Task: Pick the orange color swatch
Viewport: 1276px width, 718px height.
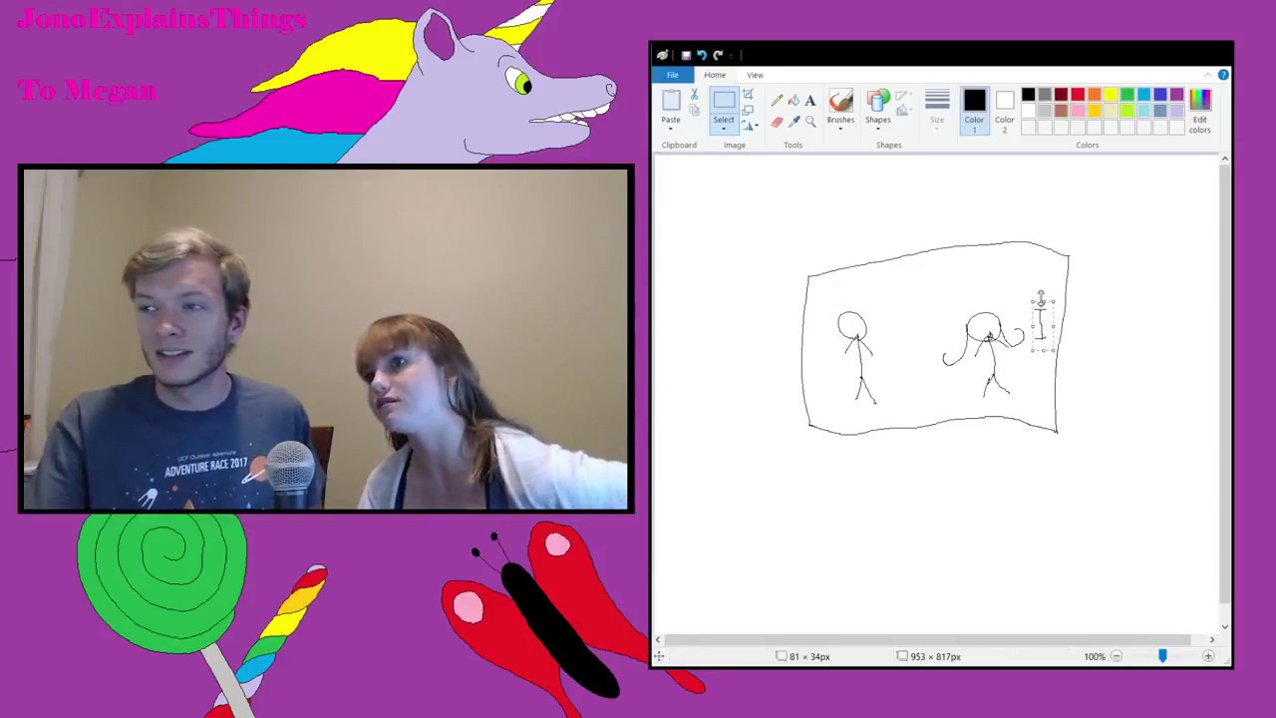Action: click(1095, 95)
